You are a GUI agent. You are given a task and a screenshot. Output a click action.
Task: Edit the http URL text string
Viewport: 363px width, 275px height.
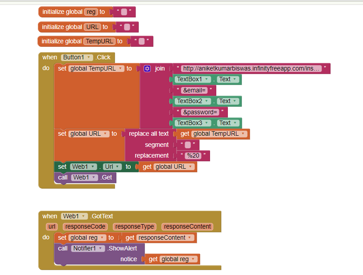click(252, 69)
